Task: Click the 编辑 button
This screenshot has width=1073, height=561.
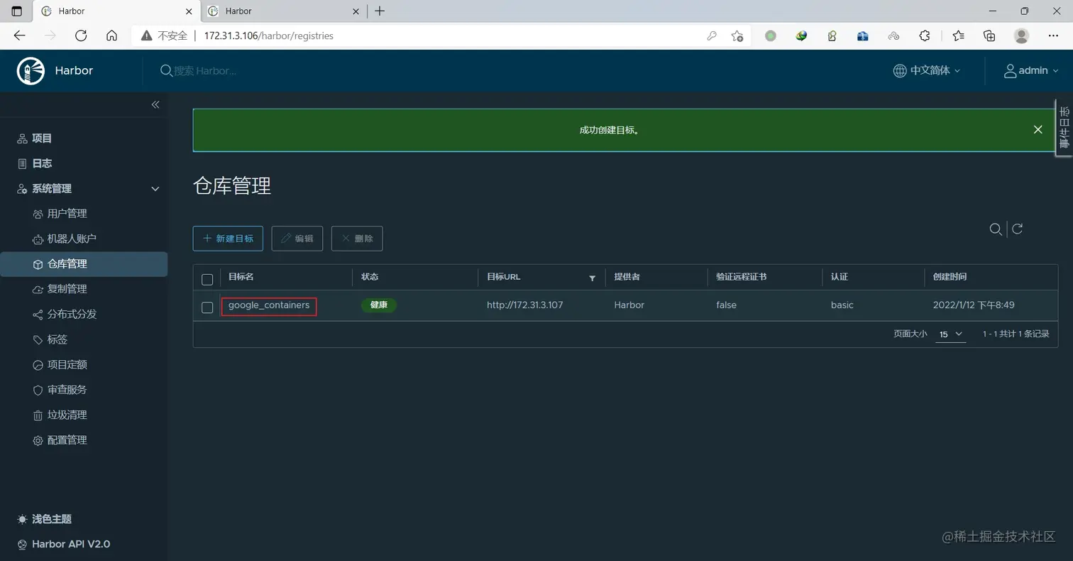Action: click(x=297, y=239)
